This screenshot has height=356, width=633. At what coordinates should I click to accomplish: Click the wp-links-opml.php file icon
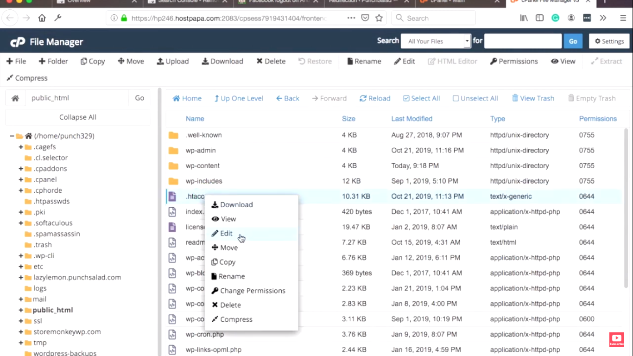tap(172, 350)
